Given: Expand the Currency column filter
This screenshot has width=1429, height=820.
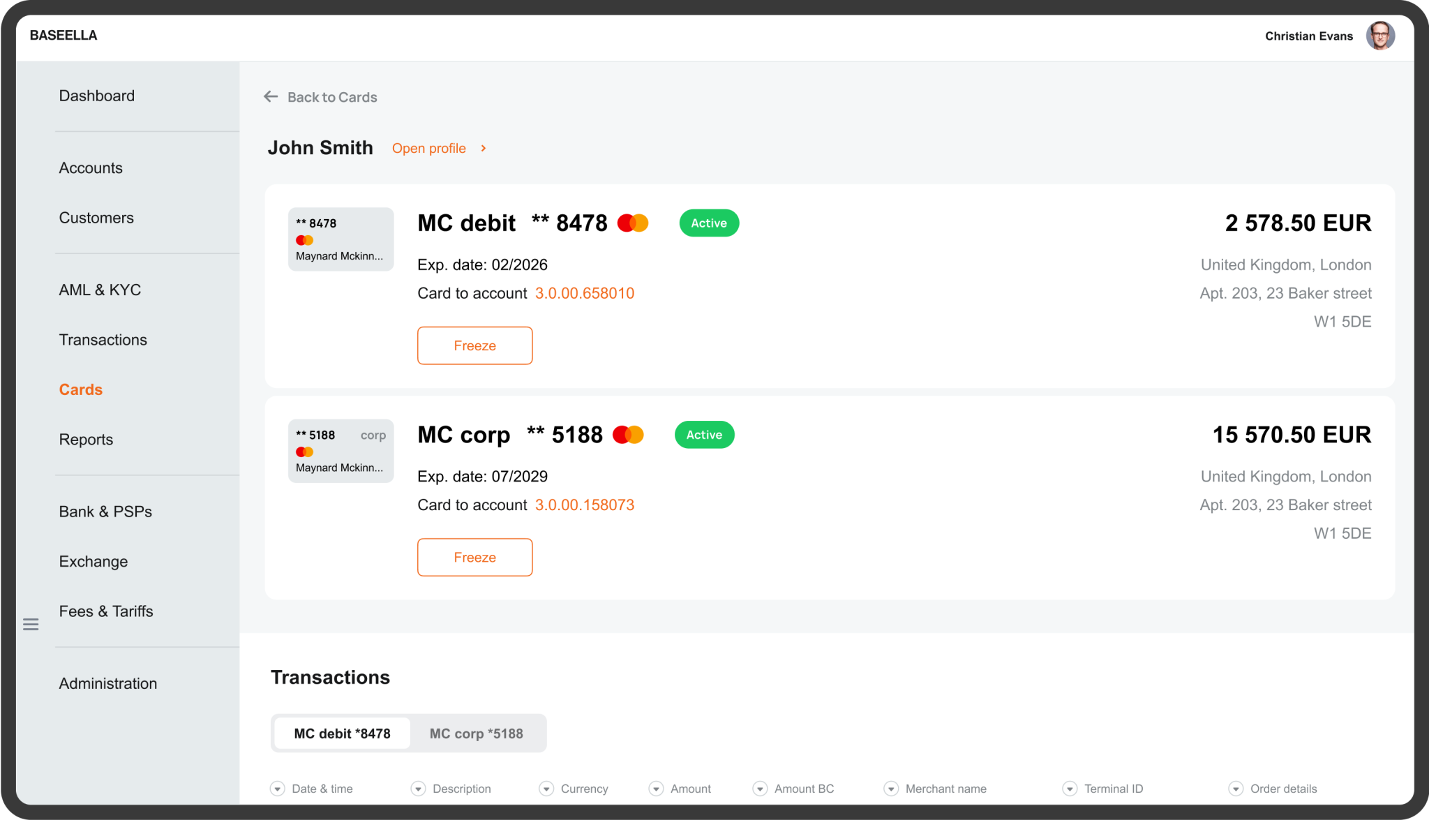Looking at the screenshot, I should pos(546,788).
